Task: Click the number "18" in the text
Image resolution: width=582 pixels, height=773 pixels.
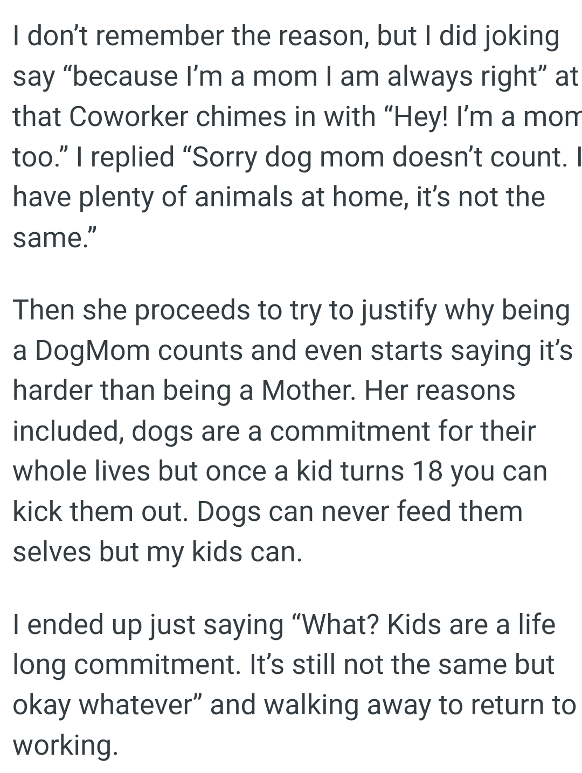Action: 428,471
